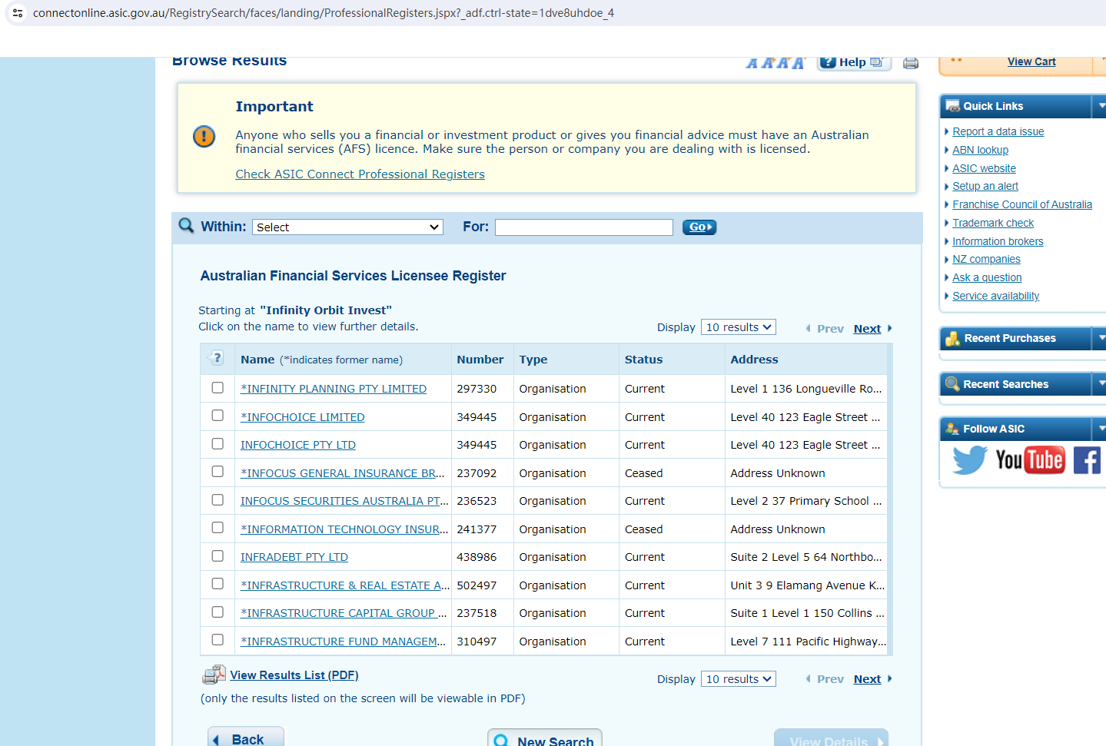Click the View Details button
The image size is (1106, 746).
point(831,739)
